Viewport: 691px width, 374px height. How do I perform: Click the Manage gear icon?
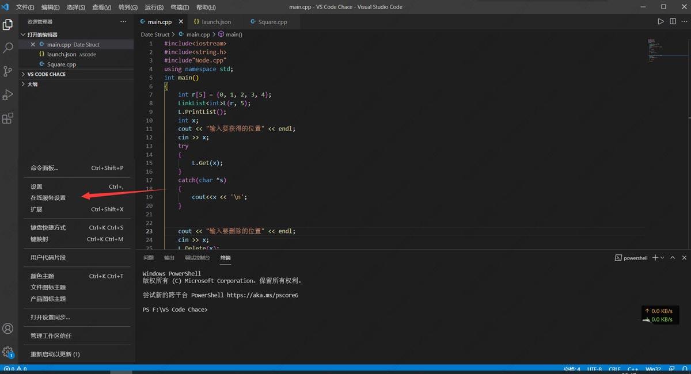click(x=8, y=352)
